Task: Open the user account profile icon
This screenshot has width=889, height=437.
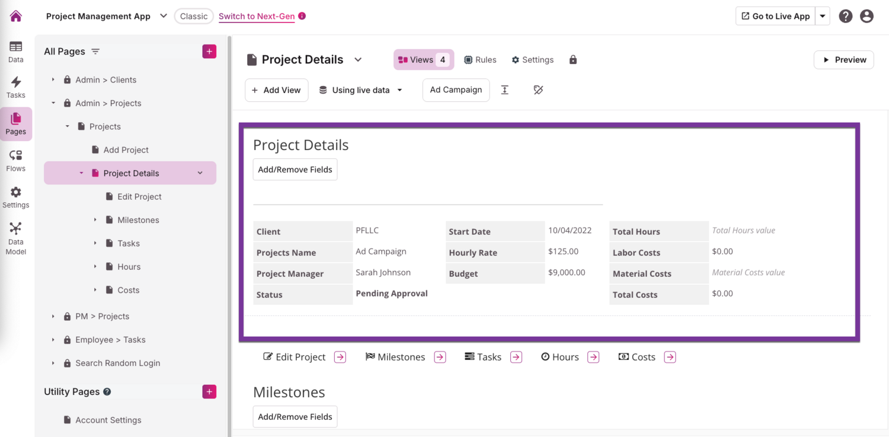Action: [x=866, y=17]
